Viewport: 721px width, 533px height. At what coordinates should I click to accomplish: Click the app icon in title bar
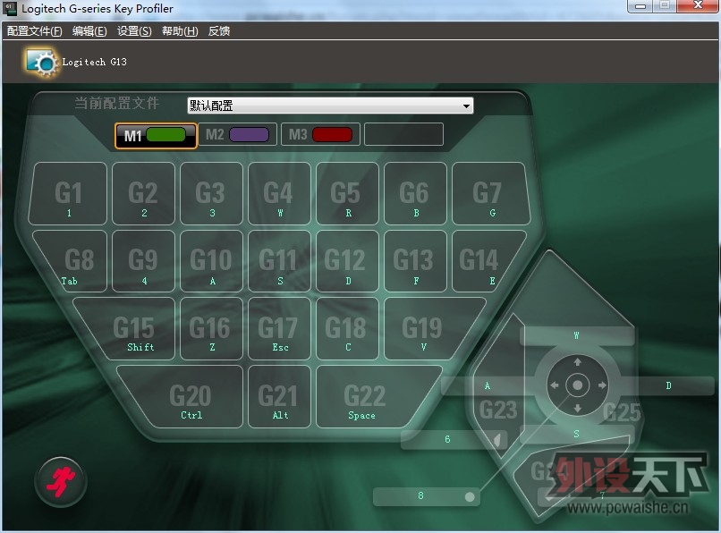click(x=10, y=8)
